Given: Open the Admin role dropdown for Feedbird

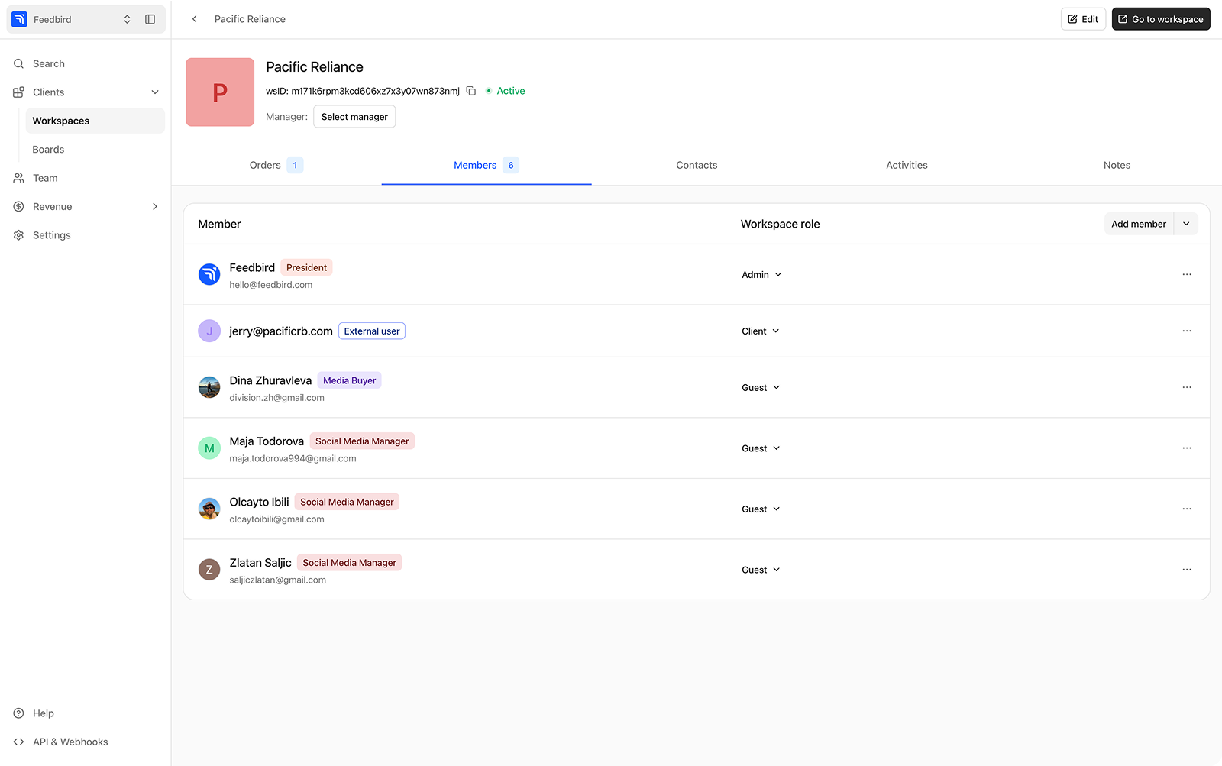Looking at the screenshot, I should coord(761,275).
